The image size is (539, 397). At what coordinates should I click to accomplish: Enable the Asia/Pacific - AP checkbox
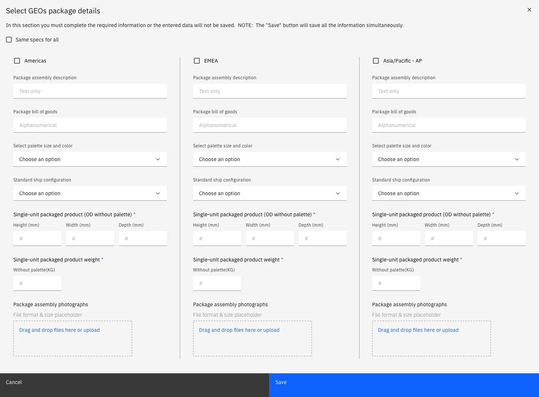tap(376, 61)
